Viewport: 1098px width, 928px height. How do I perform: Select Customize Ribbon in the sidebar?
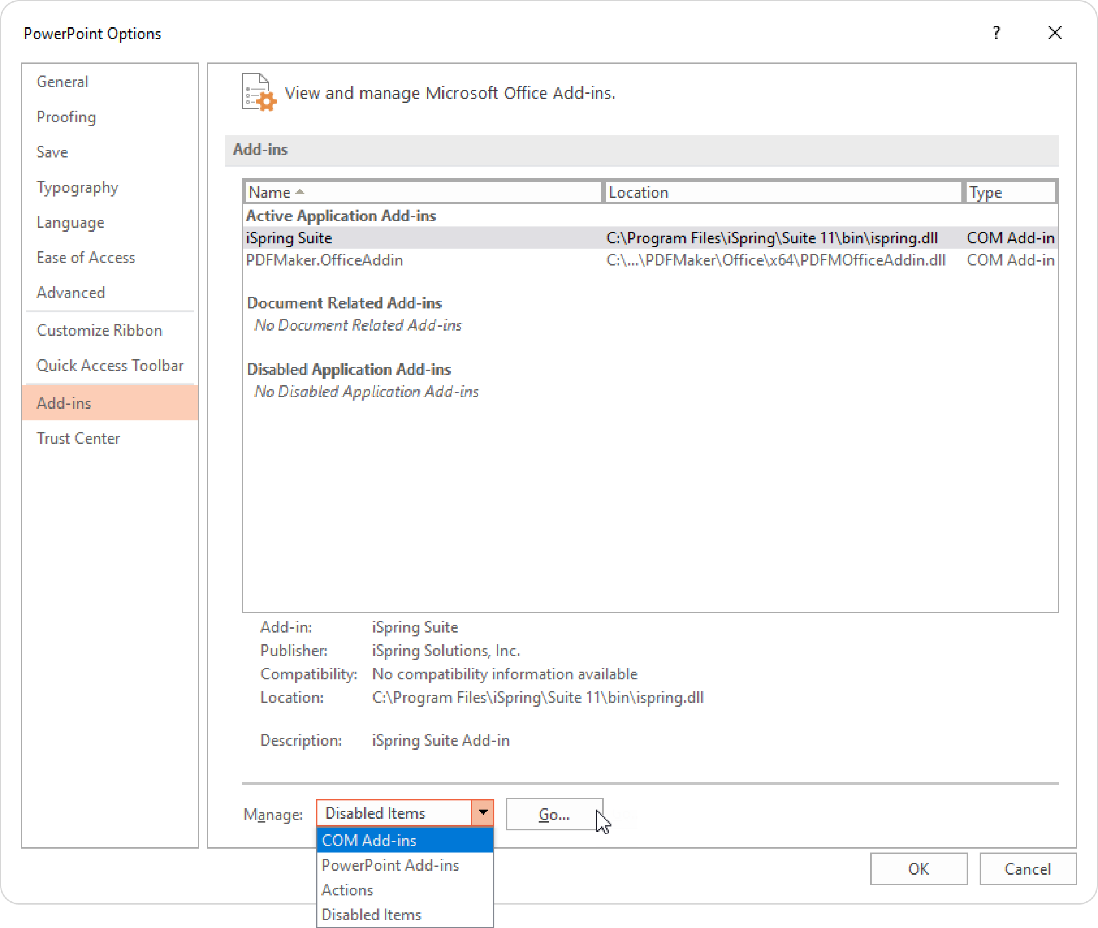pyautogui.click(x=110, y=330)
